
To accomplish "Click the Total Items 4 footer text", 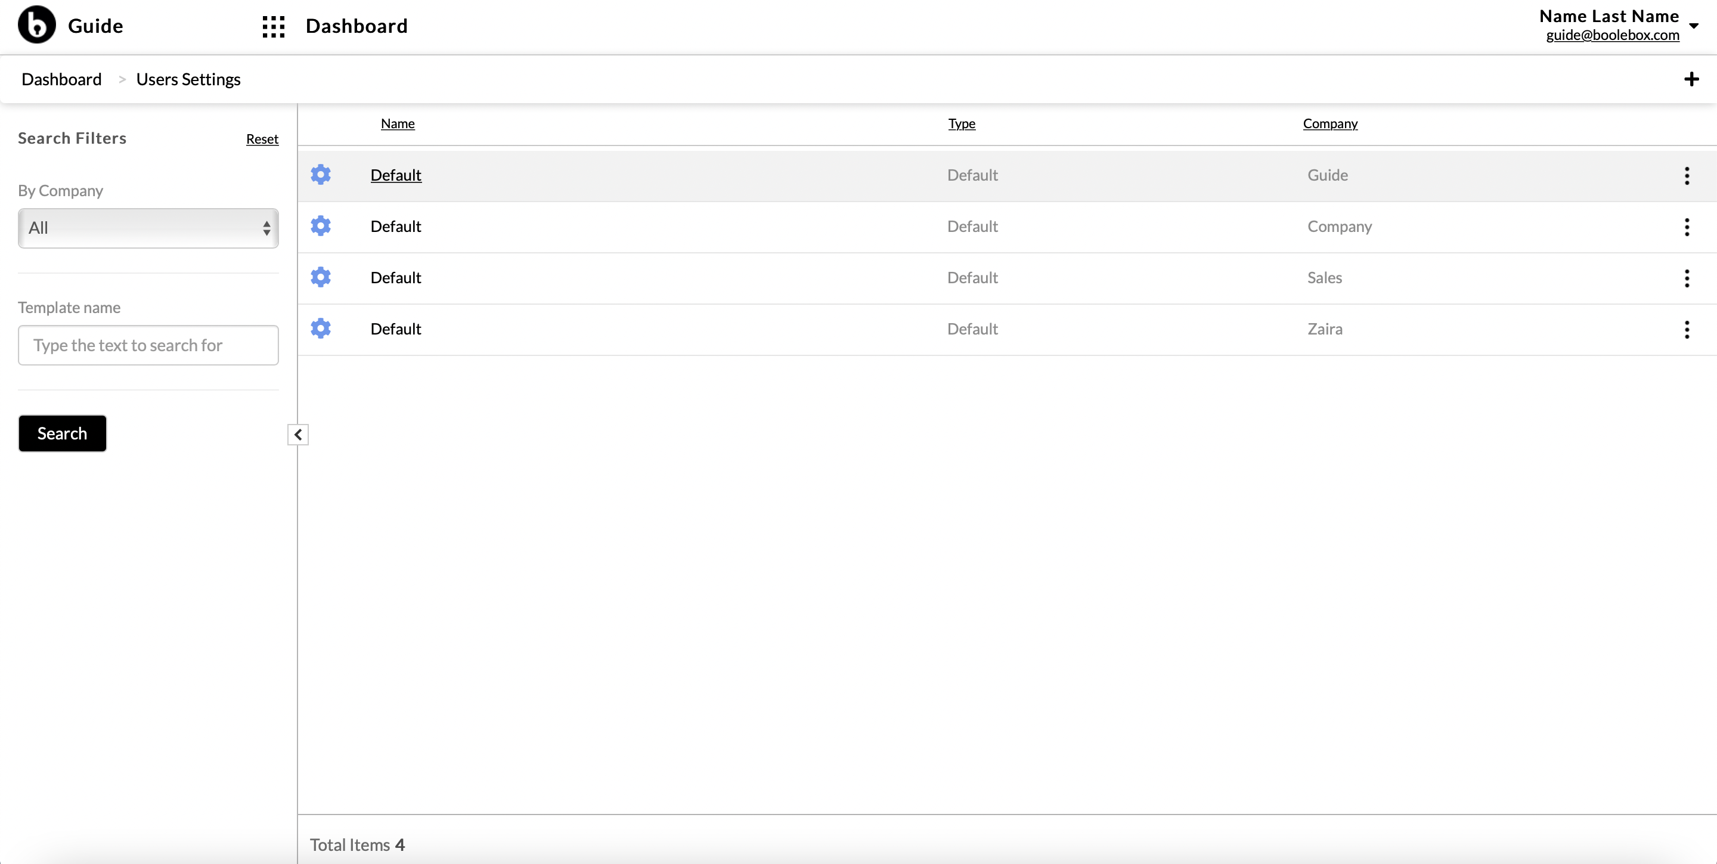I will (x=357, y=845).
